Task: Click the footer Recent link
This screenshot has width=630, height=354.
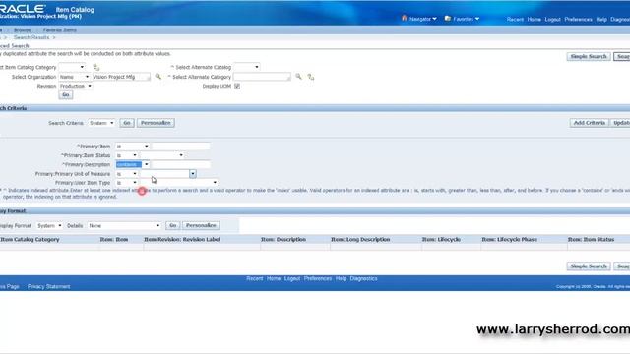Action: [254, 278]
